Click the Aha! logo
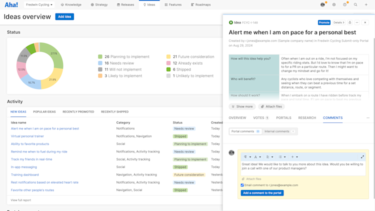This screenshot has width=375, height=211. pos(11,4)
